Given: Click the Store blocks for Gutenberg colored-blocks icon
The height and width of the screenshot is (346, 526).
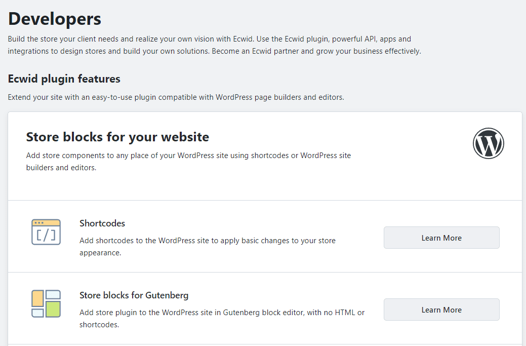Looking at the screenshot, I should (x=46, y=304).
